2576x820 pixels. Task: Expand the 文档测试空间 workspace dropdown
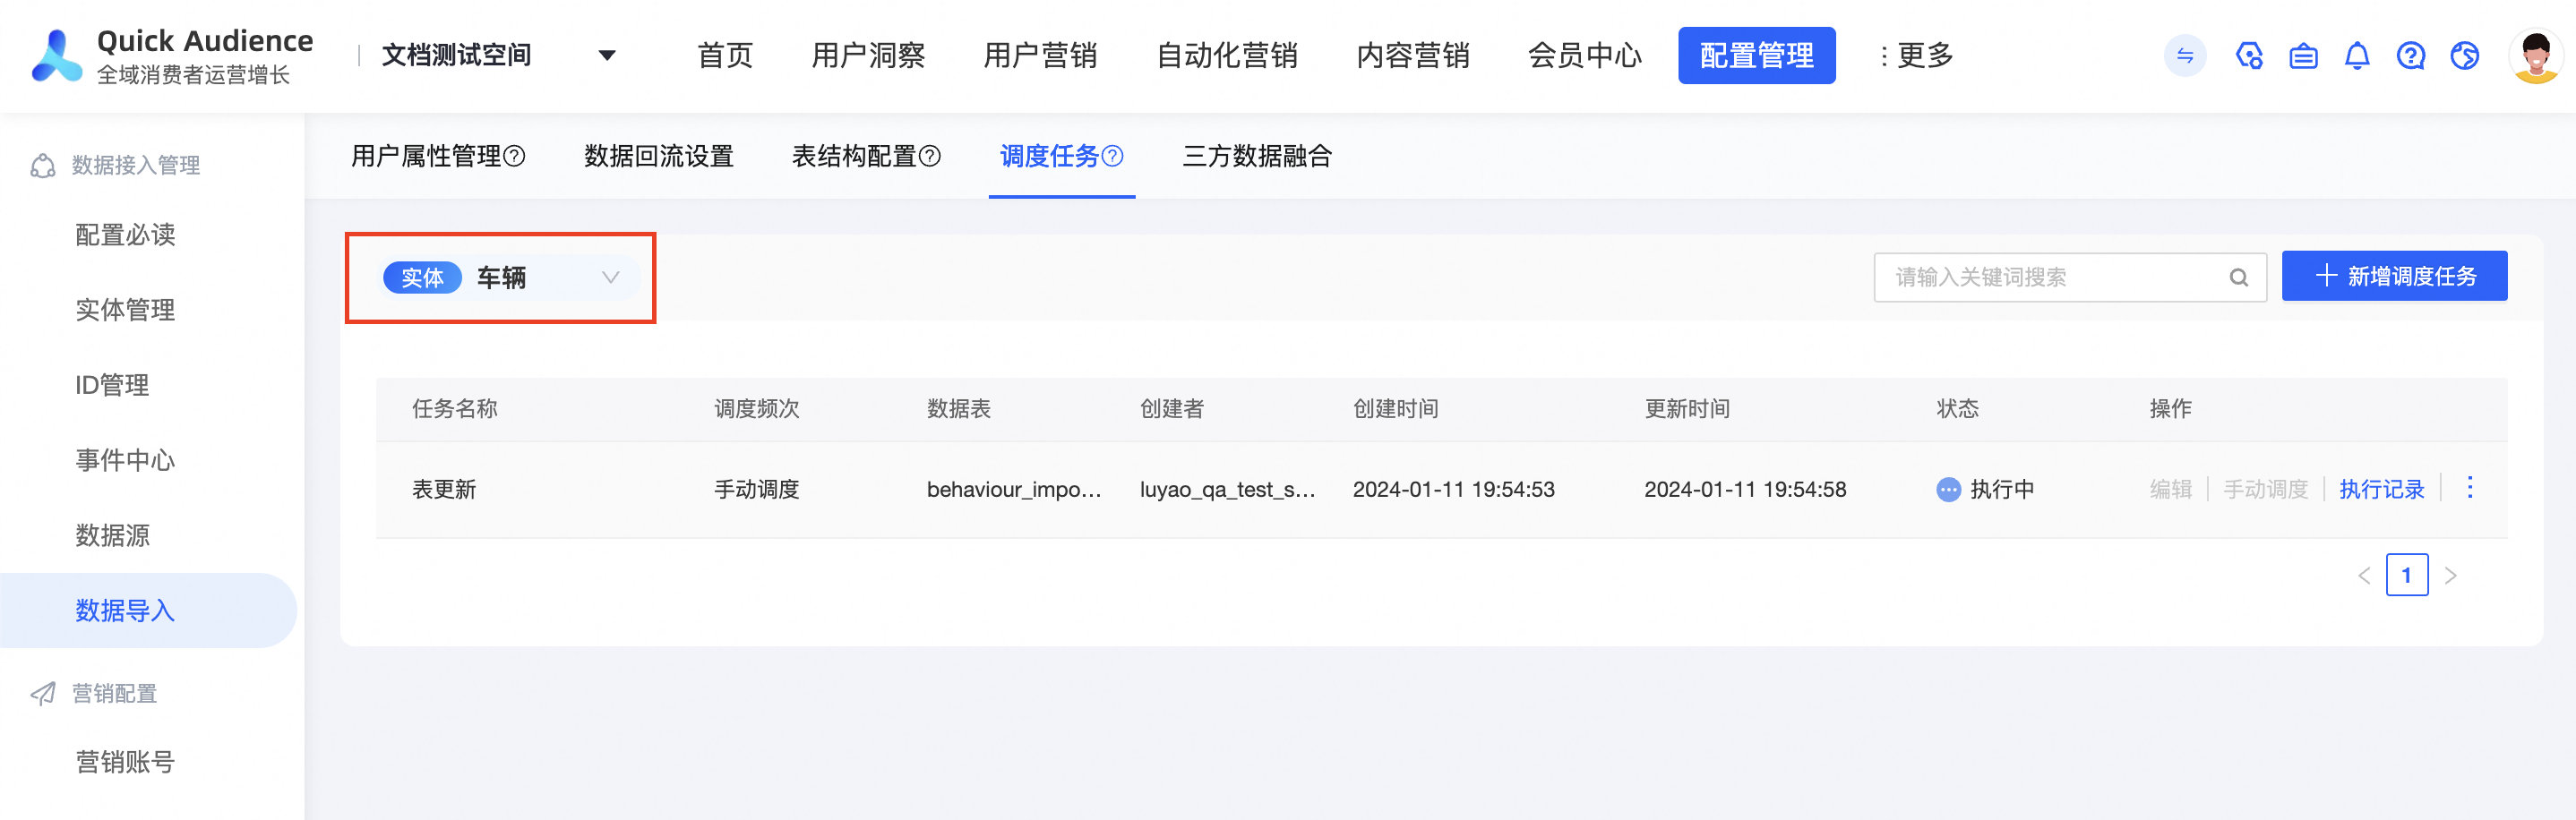pyautogui.click(x=607, y=56)
